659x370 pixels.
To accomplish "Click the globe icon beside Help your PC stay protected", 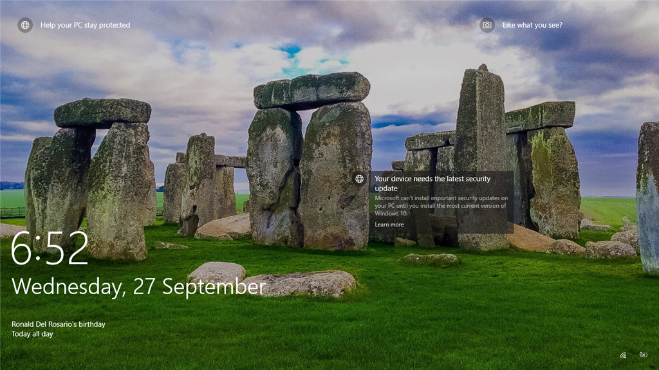I will [25, 25].
